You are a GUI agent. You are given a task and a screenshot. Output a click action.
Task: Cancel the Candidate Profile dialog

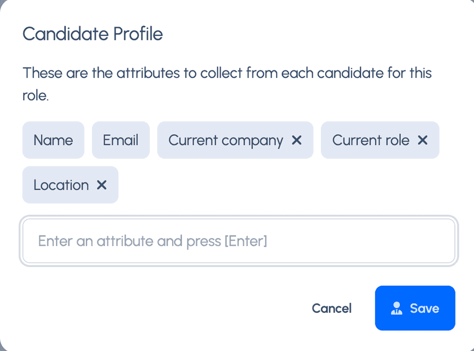[x=332, y=308]
